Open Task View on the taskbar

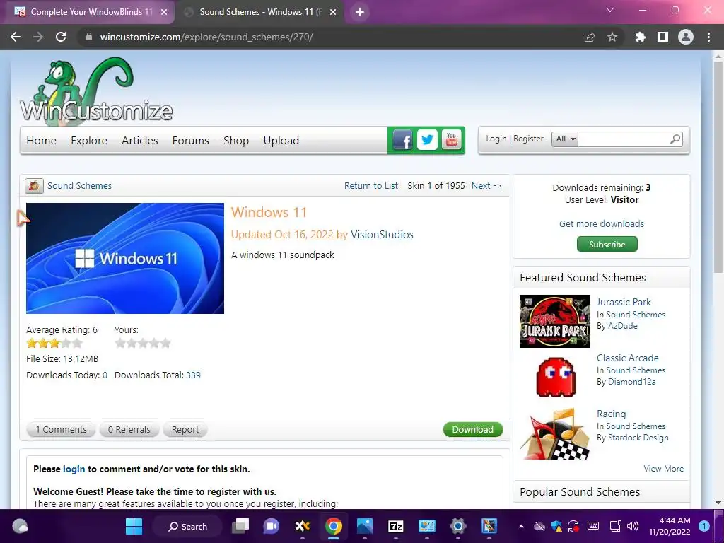coord(240,526)
